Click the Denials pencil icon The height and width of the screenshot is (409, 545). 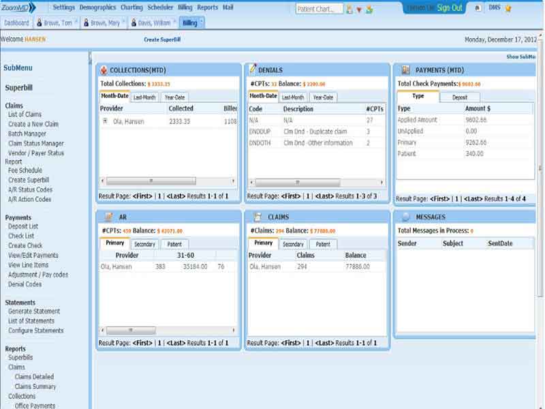point(253,69)
